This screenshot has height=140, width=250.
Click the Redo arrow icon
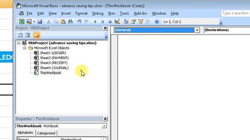(86, 21)
